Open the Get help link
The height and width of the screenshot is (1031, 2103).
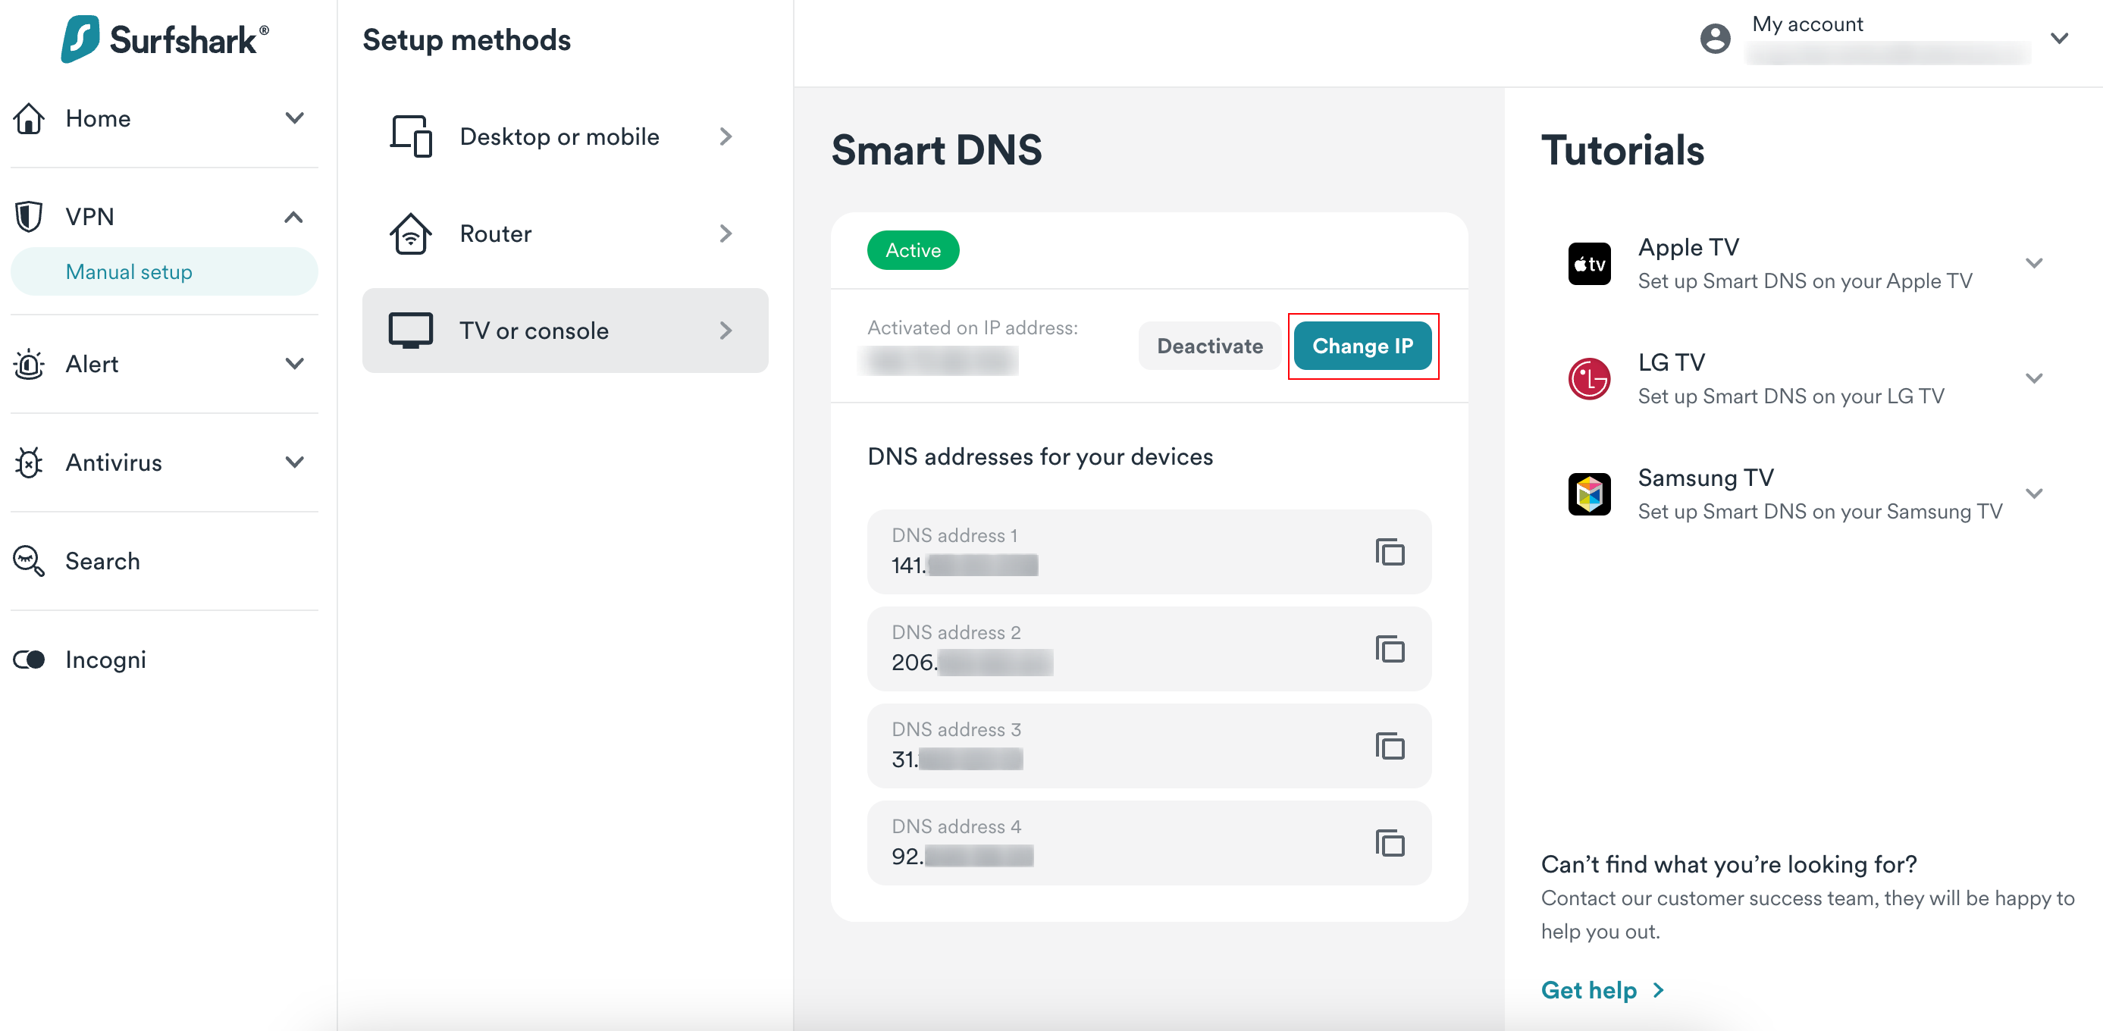tap(1591, 989)
